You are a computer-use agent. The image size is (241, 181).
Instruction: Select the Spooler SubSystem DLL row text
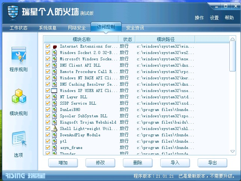click(84, 116)
